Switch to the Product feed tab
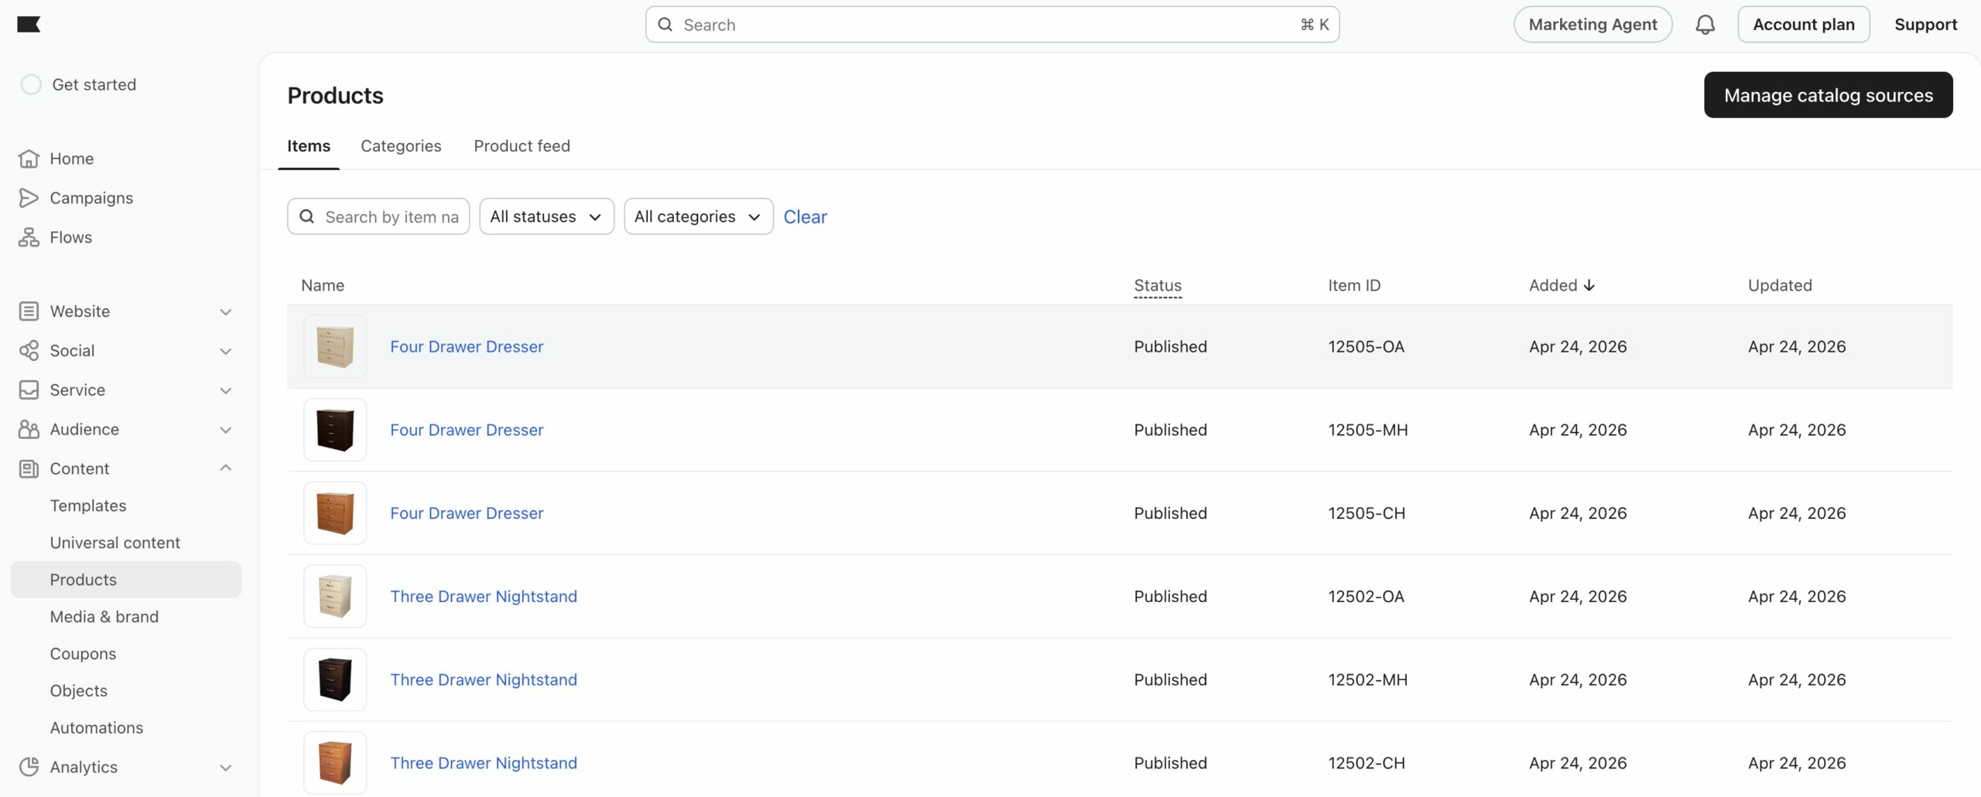This screenshot has width=1981, height=797. pos(522,146)
